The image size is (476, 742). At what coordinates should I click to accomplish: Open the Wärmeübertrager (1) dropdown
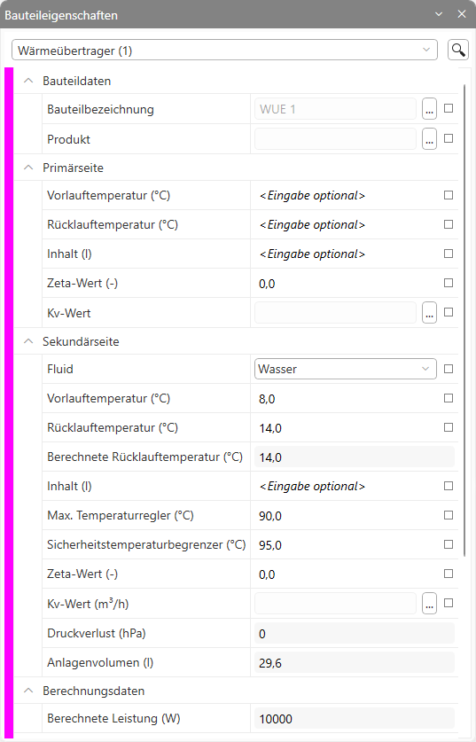pyautogui.click(x=224, y=50)
